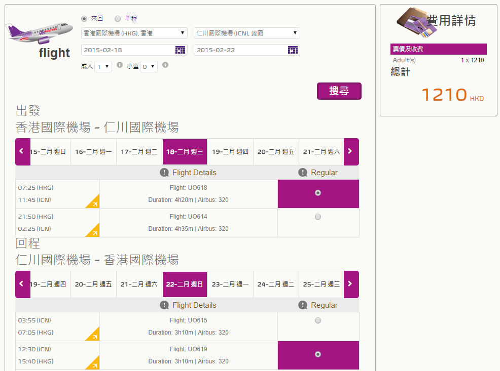Choose return date 23-二月 週一 tab

tap(230, 284)
